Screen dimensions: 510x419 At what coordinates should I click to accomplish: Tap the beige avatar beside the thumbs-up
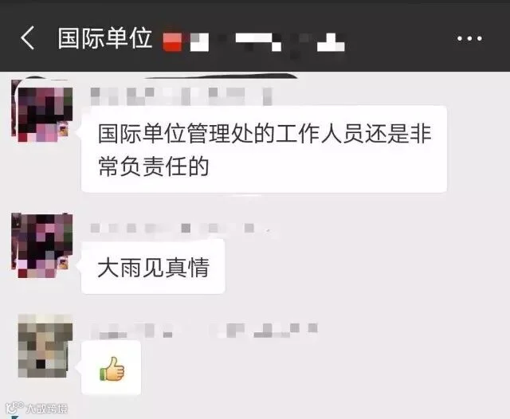45,346
